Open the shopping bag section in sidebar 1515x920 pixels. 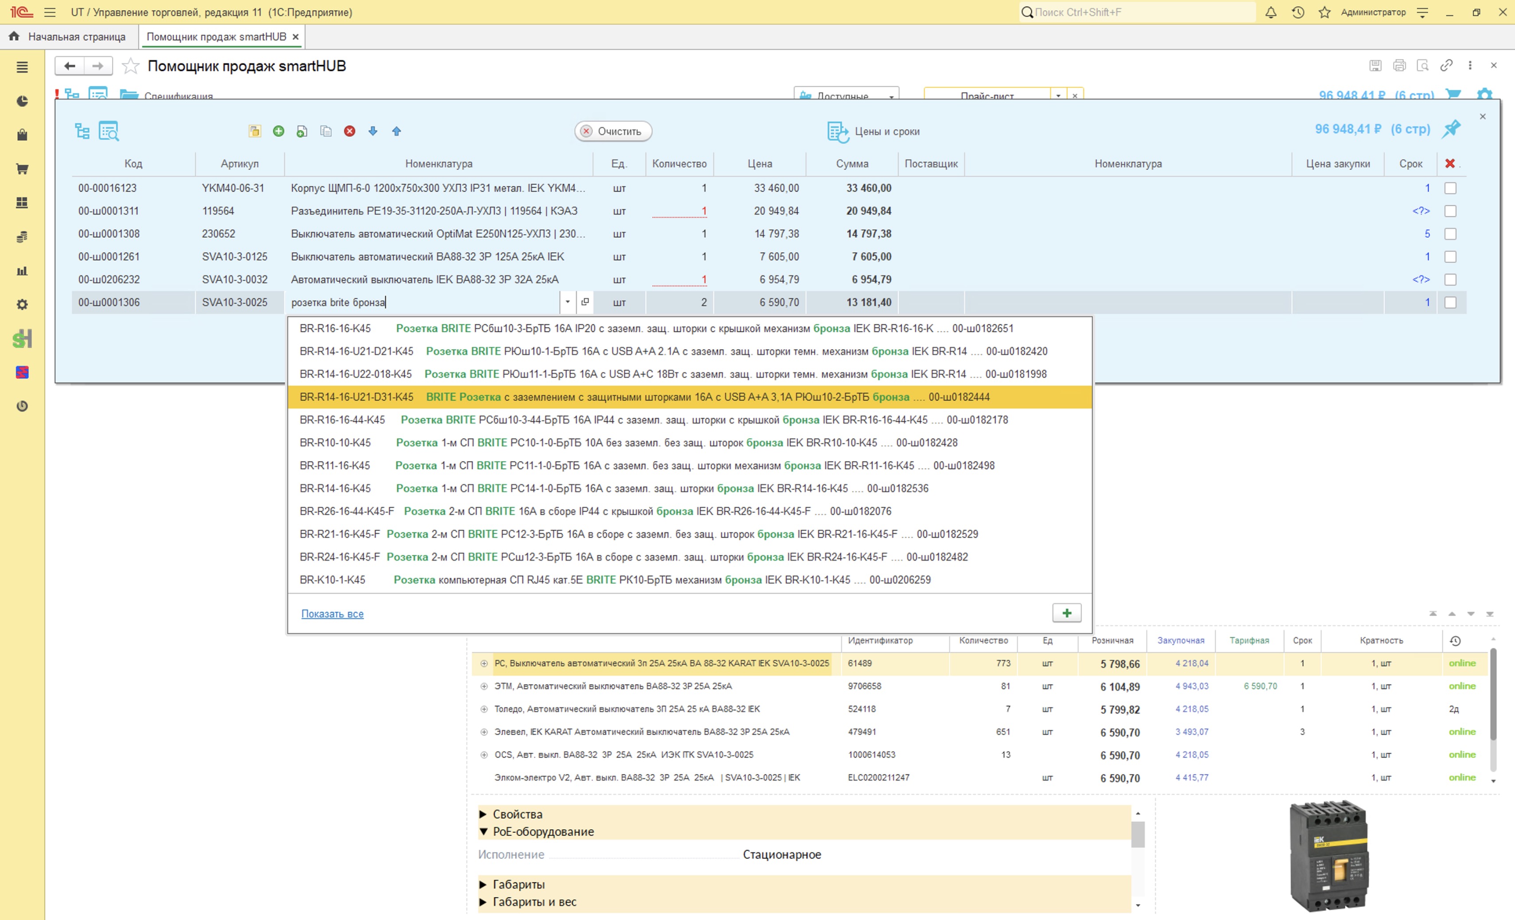(x=22, y=135)
